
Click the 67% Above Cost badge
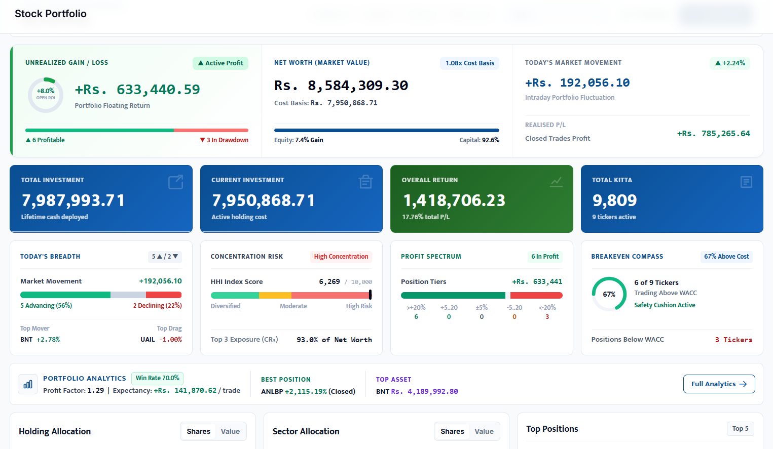[726, 257]
